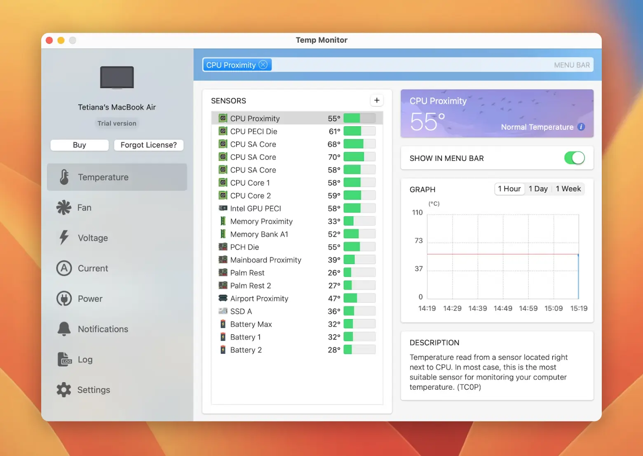This screenshot has width=643, height=456.
Task: Open Settings gear icon
Action: click(x=64, y=390)
